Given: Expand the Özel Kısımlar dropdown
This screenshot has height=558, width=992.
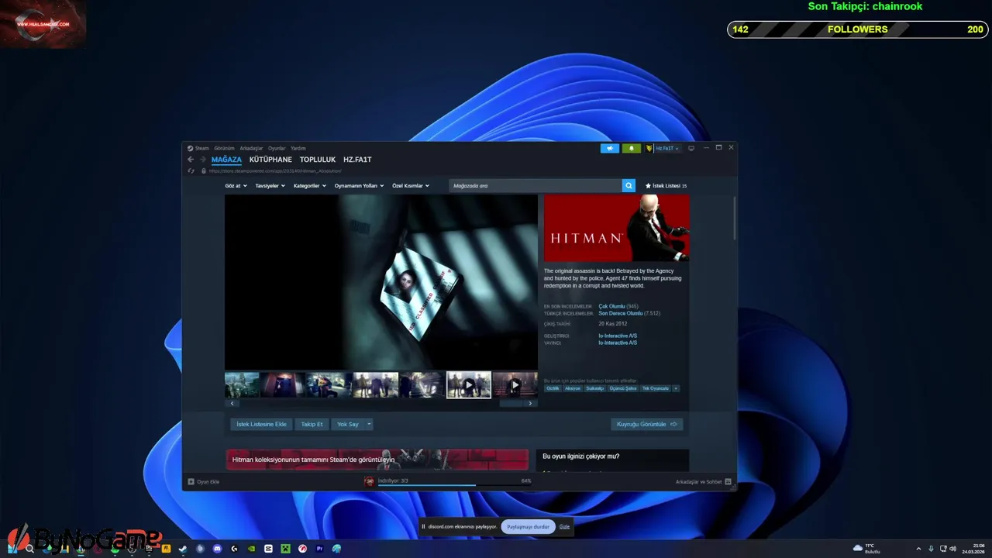Looking at the screenshot, I should click(411, 186).
